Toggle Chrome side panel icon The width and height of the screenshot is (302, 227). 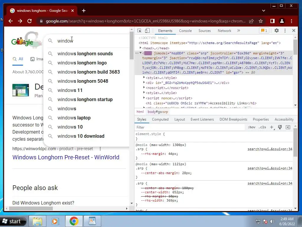pyautogui.click(x=272, y=21)
